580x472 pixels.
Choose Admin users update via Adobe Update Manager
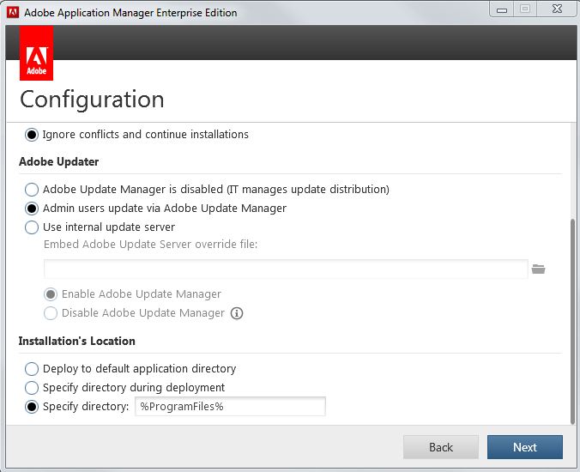[32, 209]
